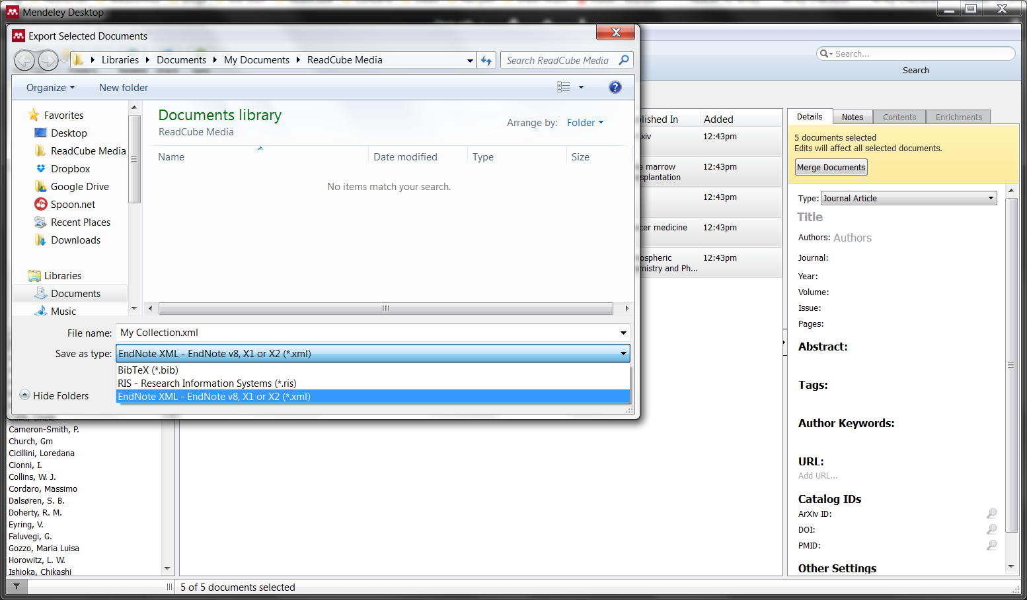Click the filter funnel icon at bottom left

point(17,586)
